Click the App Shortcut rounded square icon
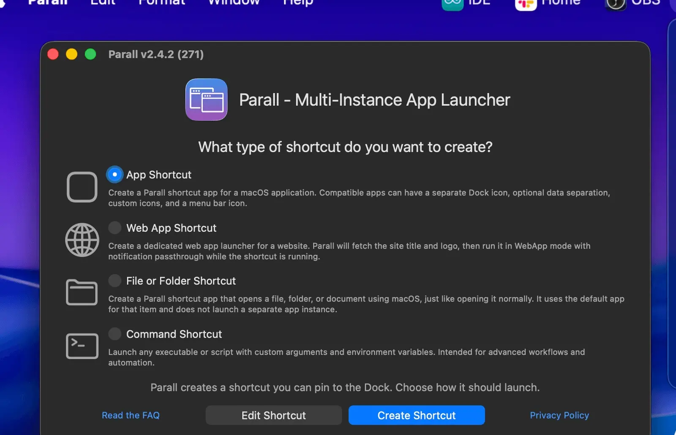This screenshot has width=676, height=435. click(x=82, y=187)
